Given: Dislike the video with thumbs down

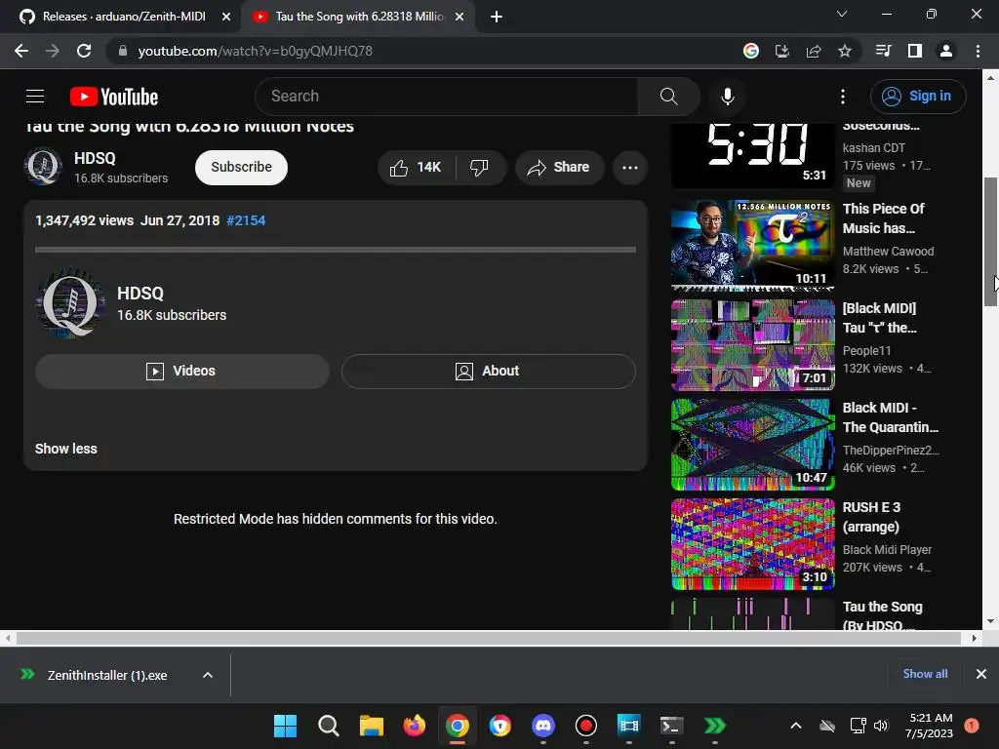Looking at the screenshot, I should point(479,168).
